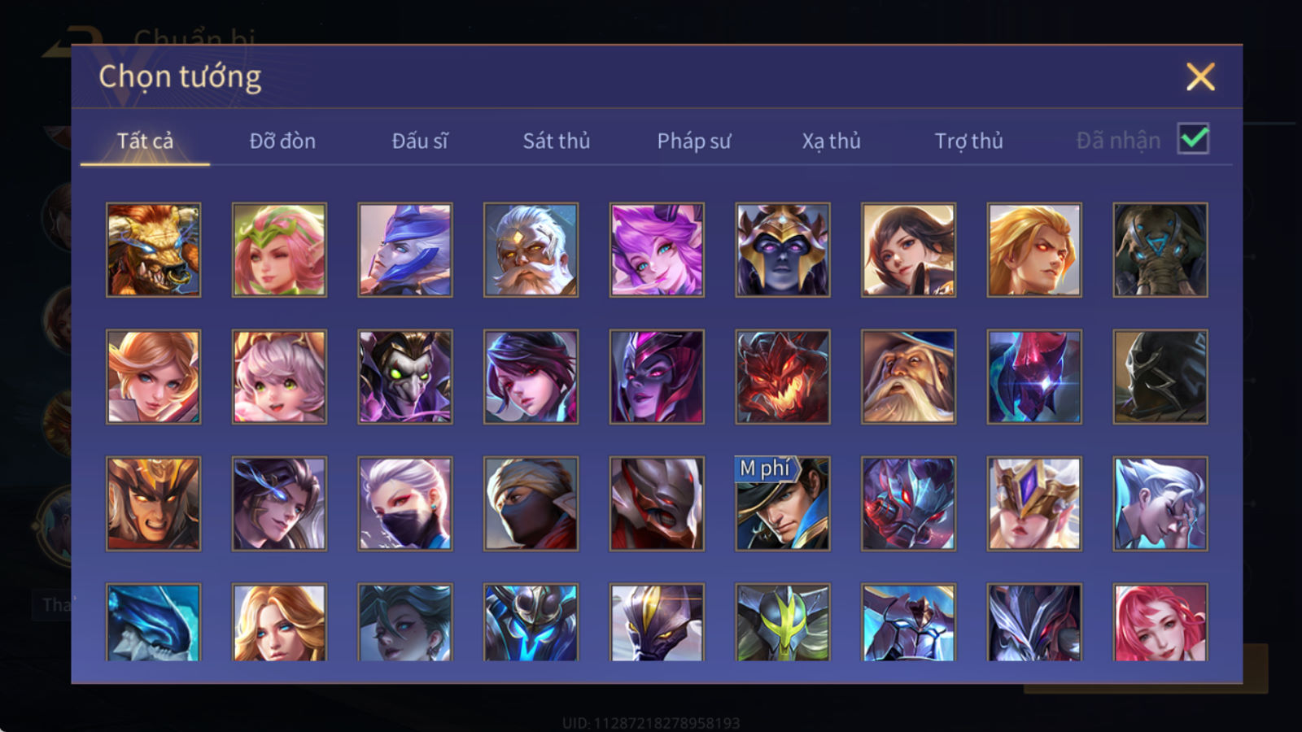1302x732 pixels.
Task: Select the hero tagged 'M phí'
Action: [x=783, y=503]
